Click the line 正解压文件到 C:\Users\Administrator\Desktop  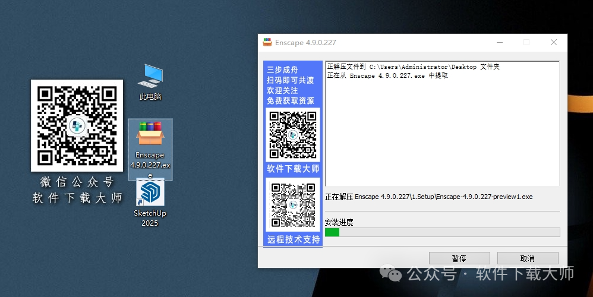click(414, 67)
